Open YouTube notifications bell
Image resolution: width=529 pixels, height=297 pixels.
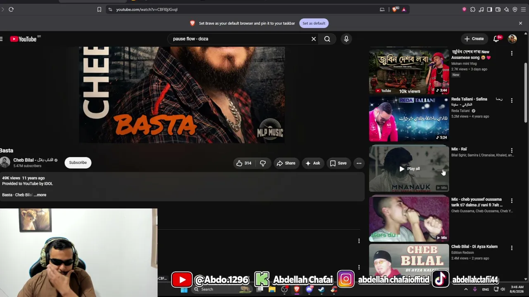[497, 39]
